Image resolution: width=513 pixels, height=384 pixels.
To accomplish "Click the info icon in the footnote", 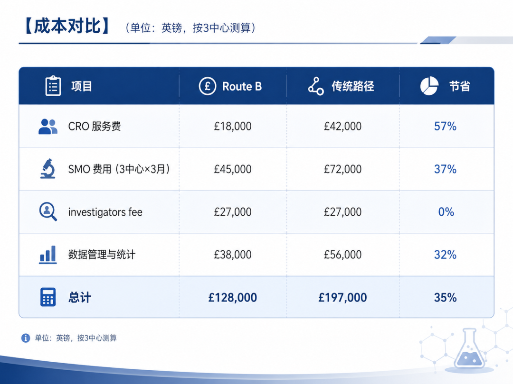I will (x=26, y=338).
